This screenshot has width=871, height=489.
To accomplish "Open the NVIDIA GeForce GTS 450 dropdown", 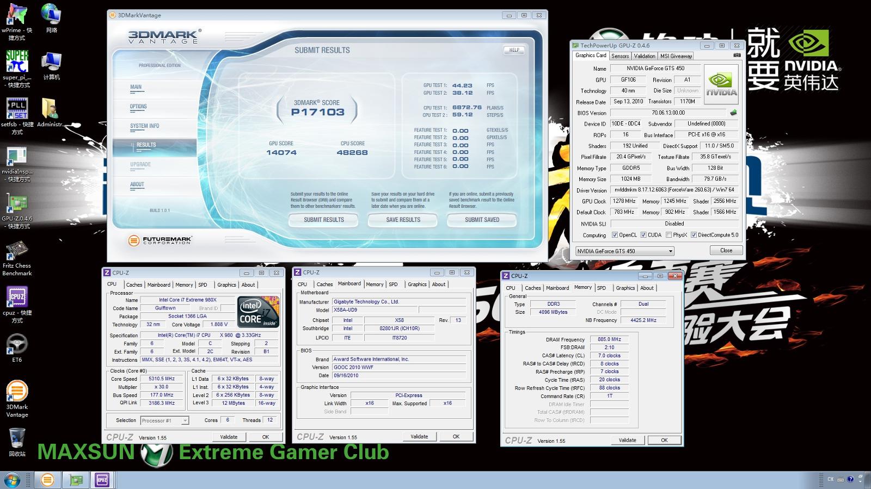I will click(x=625, y=251).
